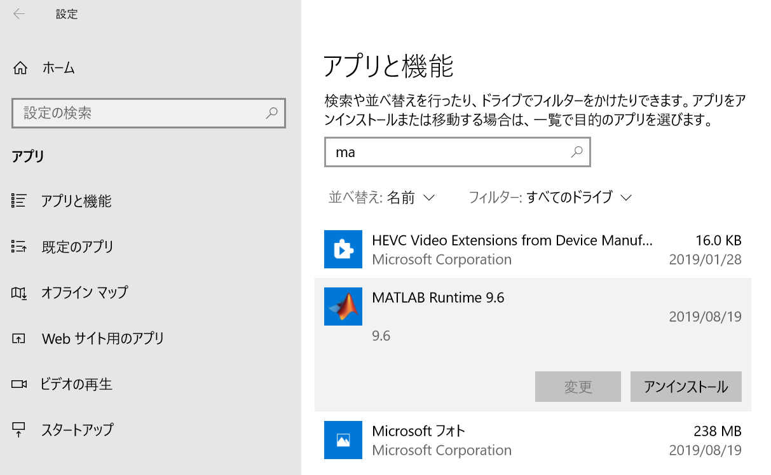The width and height of the screenshot is (771, 475).
Task: Click the オフライン マップ map icon
Action: (x=19, y=293)
